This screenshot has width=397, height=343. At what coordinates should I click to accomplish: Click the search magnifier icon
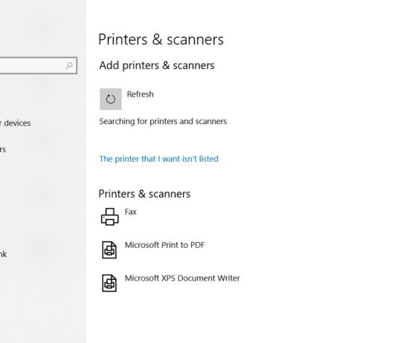[x=69, y=65]
